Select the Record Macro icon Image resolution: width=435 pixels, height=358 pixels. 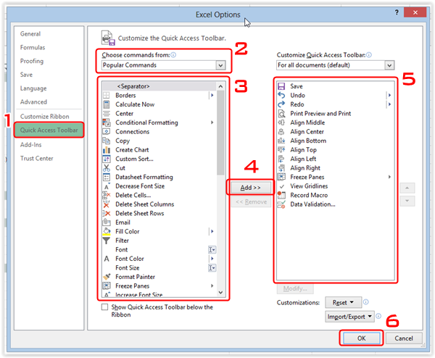(281, 195)
